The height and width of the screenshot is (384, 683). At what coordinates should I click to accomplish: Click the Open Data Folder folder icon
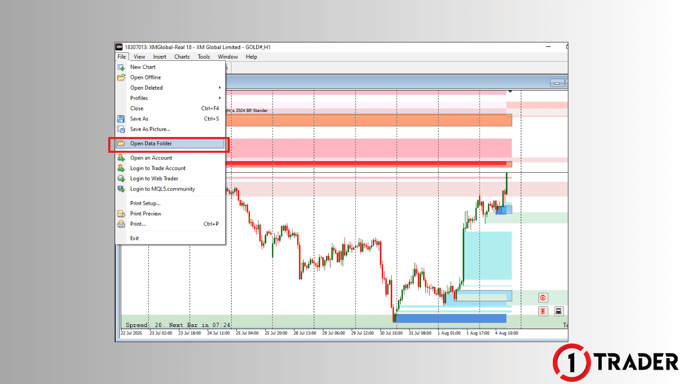[x=121, y=143]
